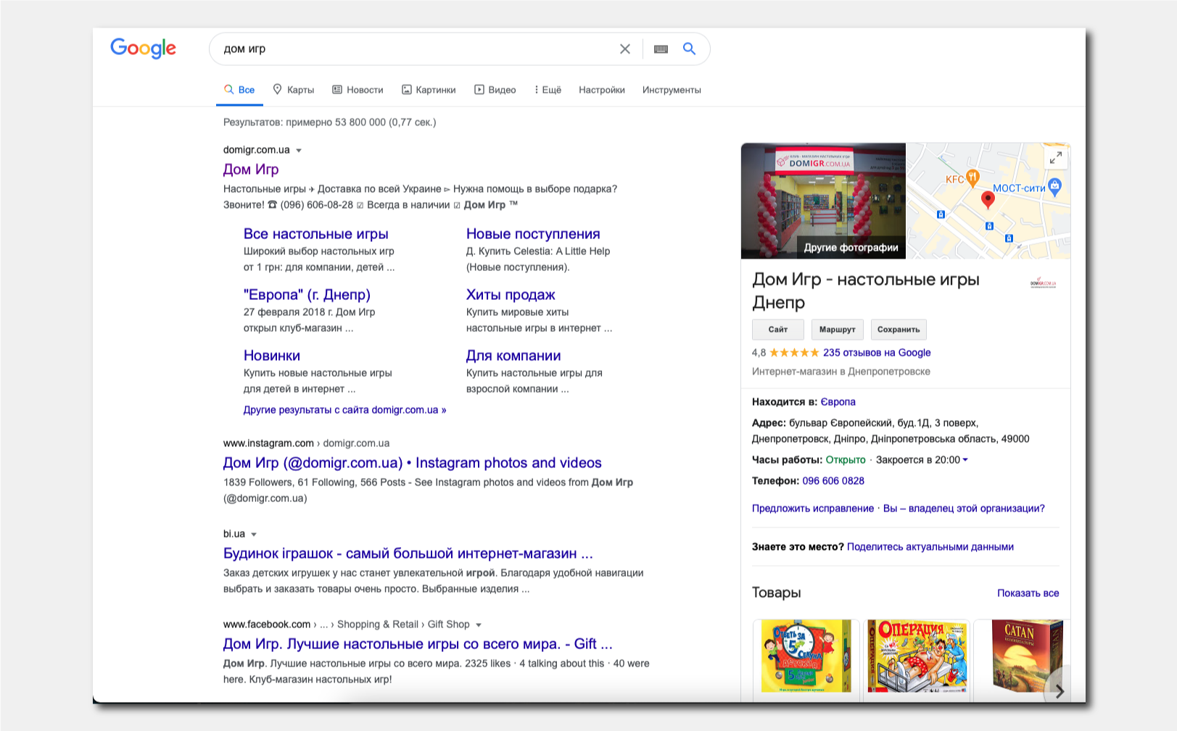The width and height of the screenshot is (1177, 731).
Task: Click Показать все products link
Action: (1028, 593)
